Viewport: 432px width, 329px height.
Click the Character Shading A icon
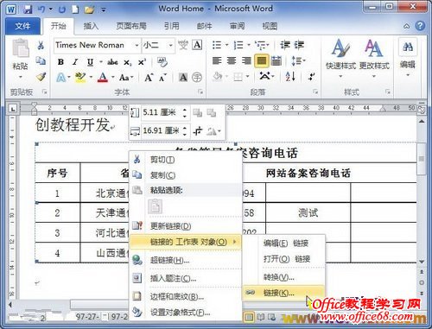coord(183,77)
